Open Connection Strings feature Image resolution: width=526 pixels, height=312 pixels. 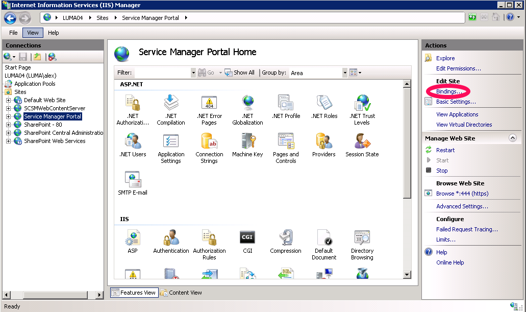[209, 148]
